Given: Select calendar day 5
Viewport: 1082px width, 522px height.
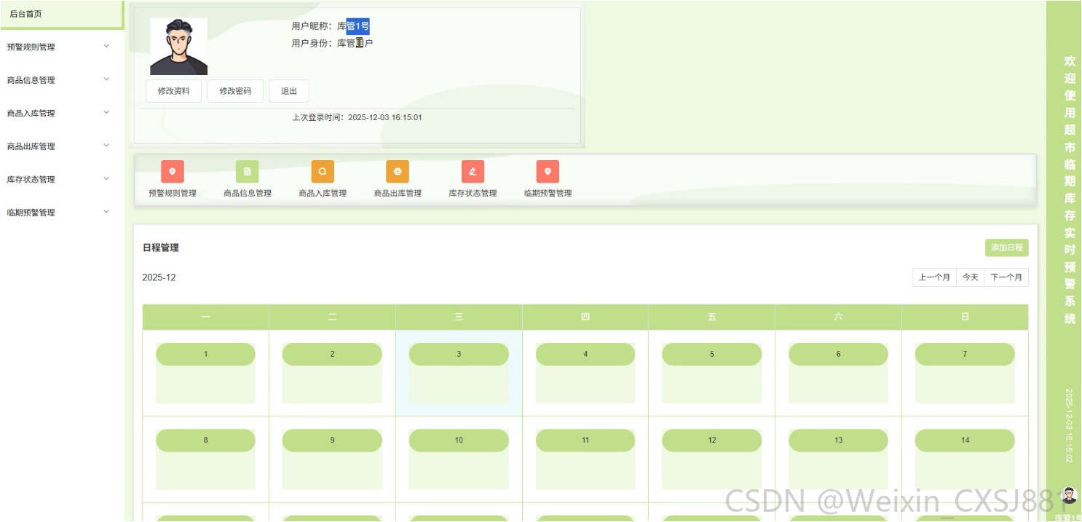Looking at the screenshot, I should (x=712, y=355).
